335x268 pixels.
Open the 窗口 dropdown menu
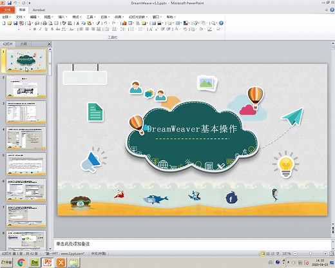157,17
